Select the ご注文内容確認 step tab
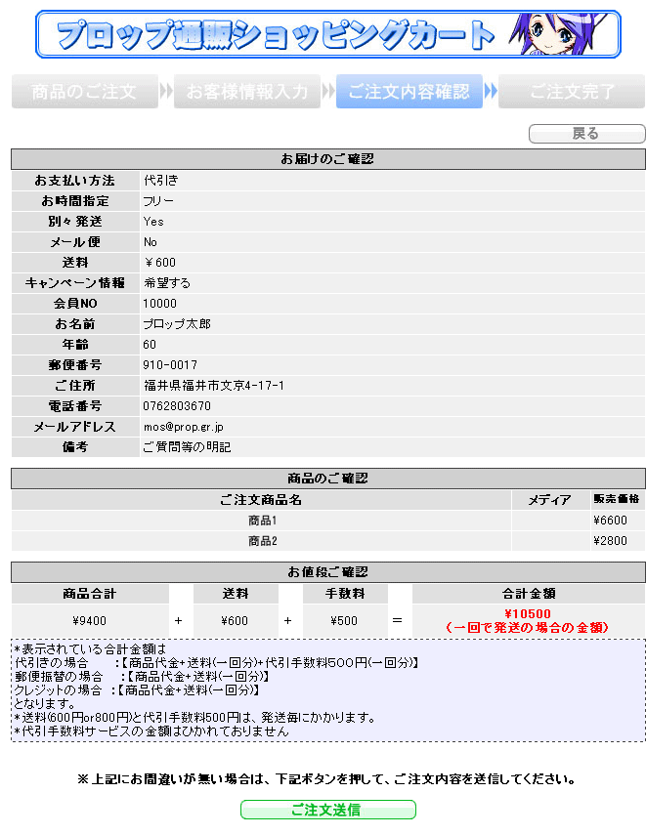Image resolution: width=646 pixels, height=835 pixels. [x=409, y=92]
